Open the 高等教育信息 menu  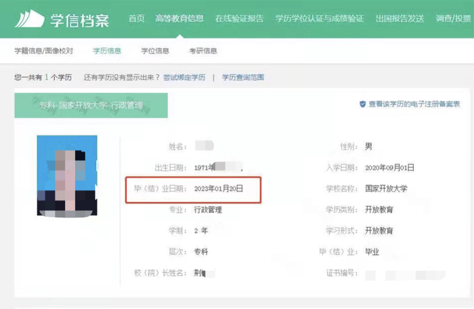[x=179, y=18]
